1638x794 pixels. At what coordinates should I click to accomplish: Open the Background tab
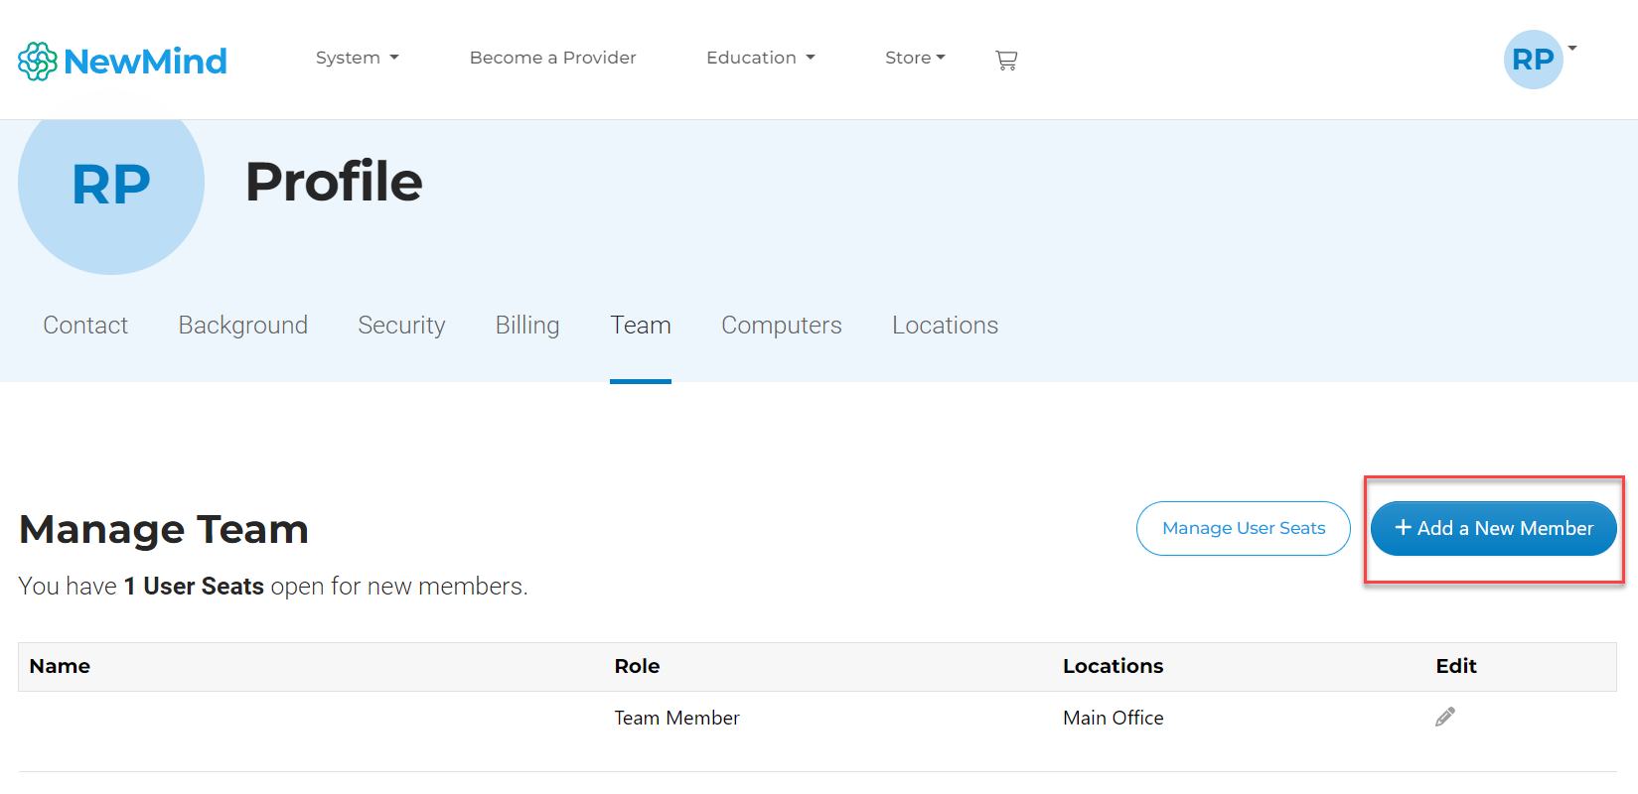(243, 326)
